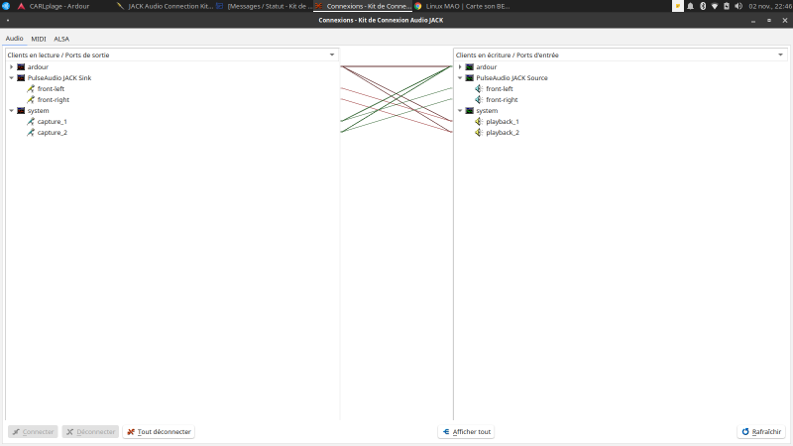Viewport: 793px width, 446px height.
Task: Collapse PulseAudio JACK Sink tree node
Action: pyautogui.click(x=11, y=78)
